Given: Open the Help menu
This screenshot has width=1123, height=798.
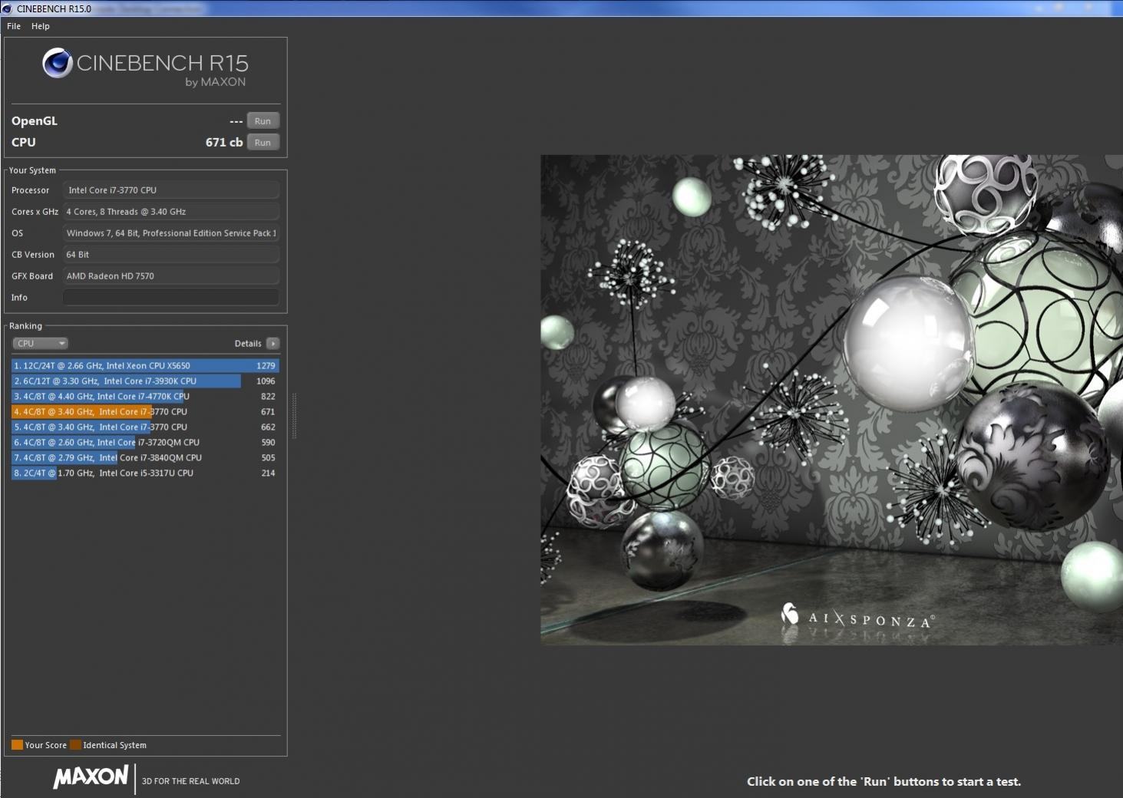Looking at the screenshot, I should coord(41,26).
